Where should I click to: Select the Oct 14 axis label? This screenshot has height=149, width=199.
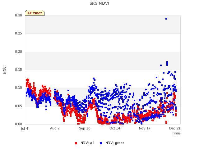115,128
